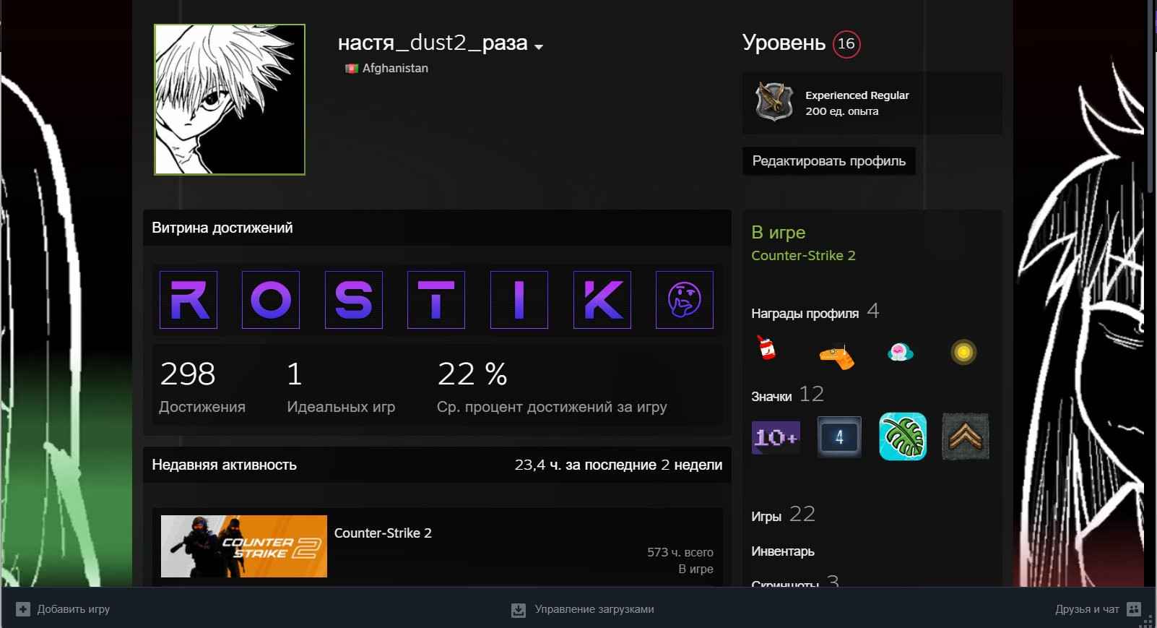
Task: Click the Afghanistan country label
Action: tap(395, 68)
